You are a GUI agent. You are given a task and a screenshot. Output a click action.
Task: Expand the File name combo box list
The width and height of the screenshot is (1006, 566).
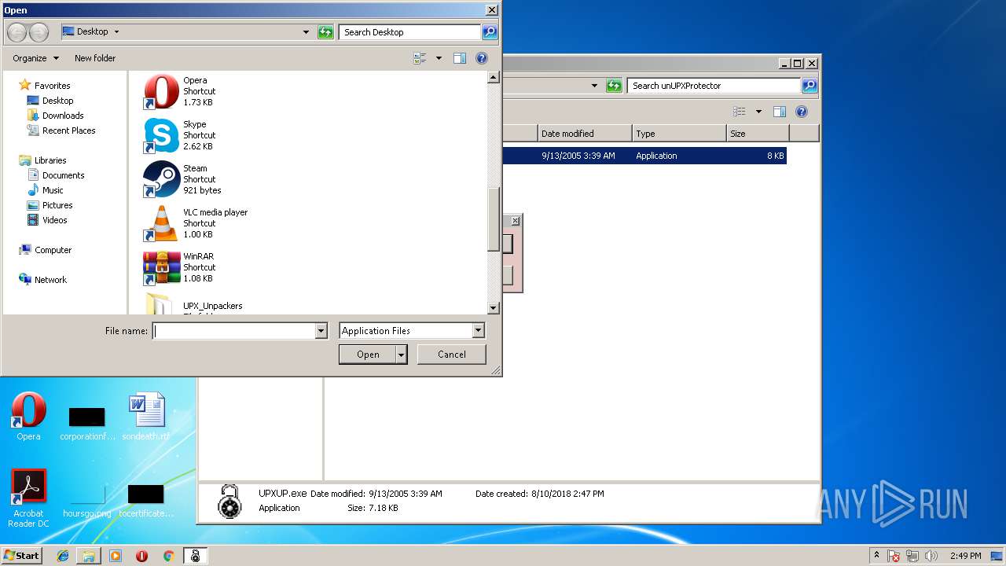point(321,331)
